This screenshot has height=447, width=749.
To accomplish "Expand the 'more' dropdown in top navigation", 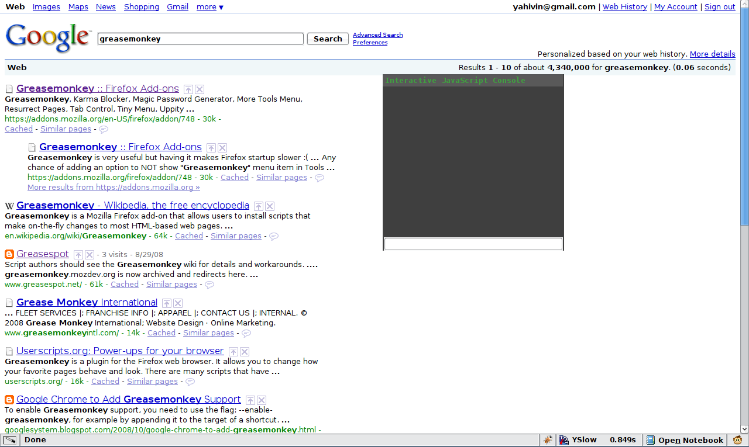I will pyautogui.click(x=209, y=7).
